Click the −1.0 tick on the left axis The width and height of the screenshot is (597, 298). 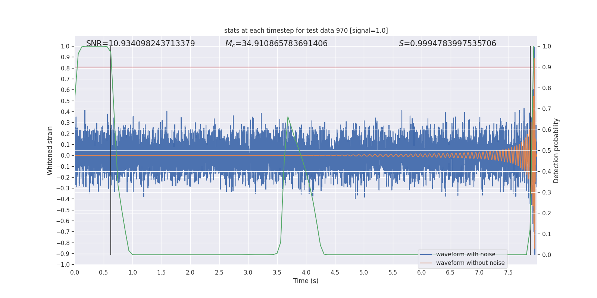click(63, 264)
